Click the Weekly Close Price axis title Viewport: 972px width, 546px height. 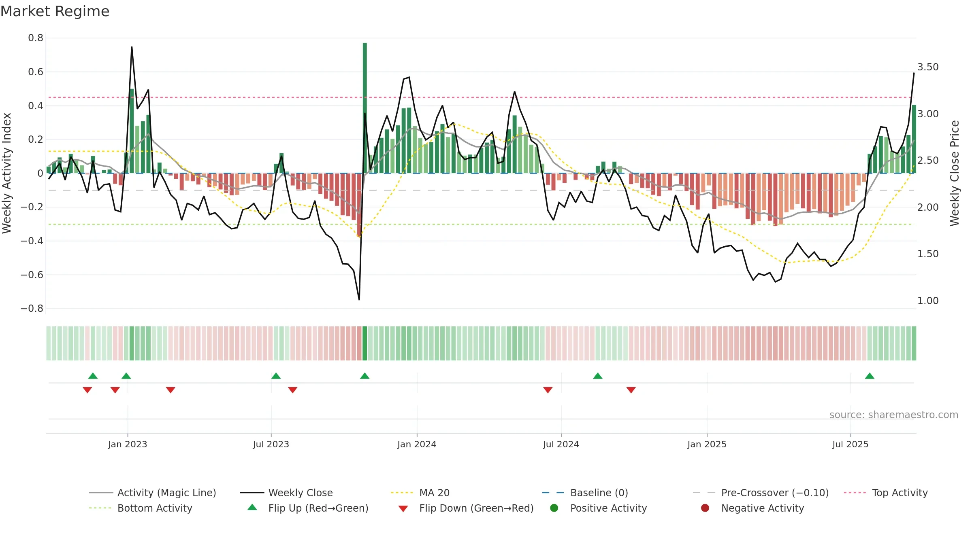tap(955, 173)
